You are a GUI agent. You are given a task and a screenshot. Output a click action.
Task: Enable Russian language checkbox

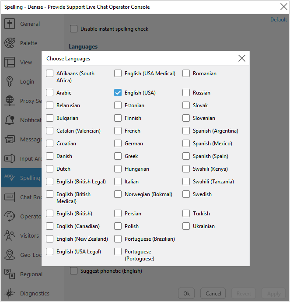[186, 93]
